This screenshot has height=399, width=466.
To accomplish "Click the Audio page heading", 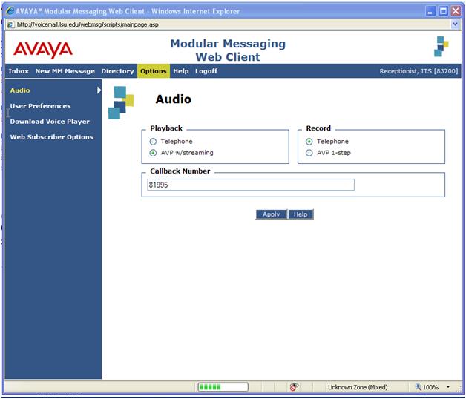I will [x=173, y=99].
